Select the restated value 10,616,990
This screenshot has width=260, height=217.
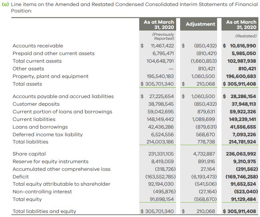(243, 46)
